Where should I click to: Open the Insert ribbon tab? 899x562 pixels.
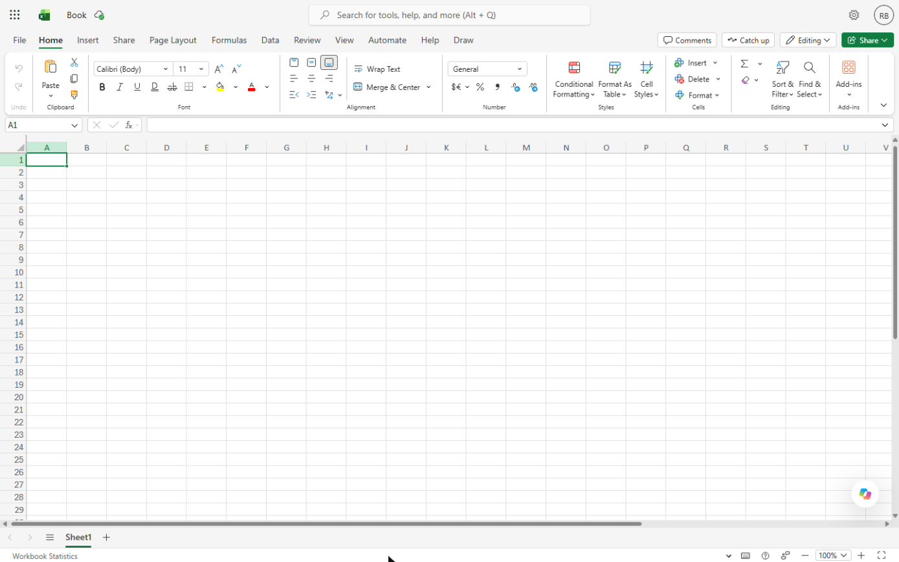[88, 40]
